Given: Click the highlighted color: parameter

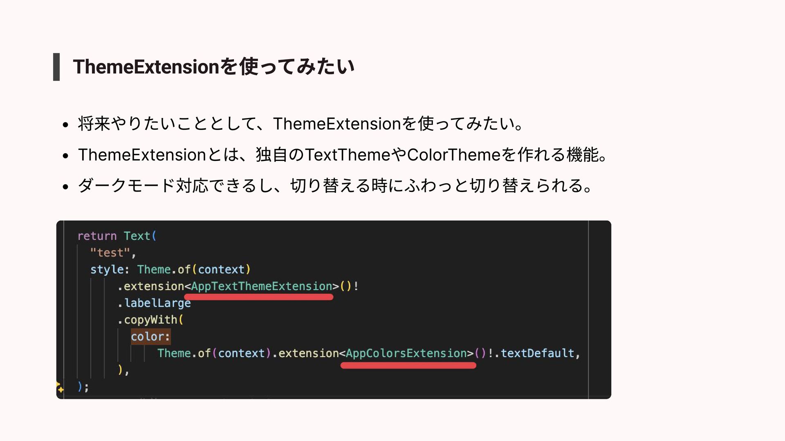Looking at the screenshot, I should point(150,336).
